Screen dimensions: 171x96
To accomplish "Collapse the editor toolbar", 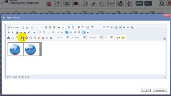I will pyautogui.click(x=164, y=39).
